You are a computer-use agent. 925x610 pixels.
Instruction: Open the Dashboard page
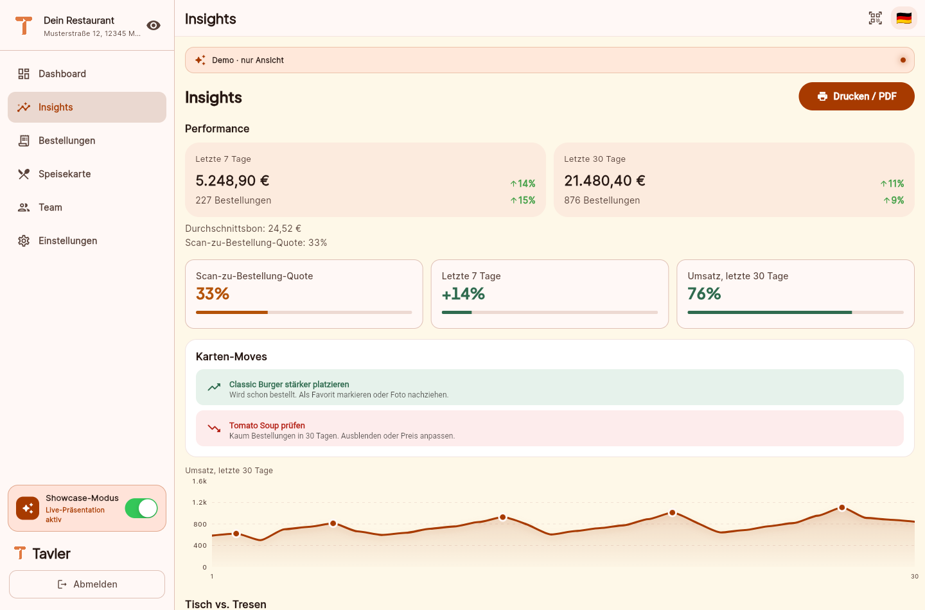[x=87, y=74]
